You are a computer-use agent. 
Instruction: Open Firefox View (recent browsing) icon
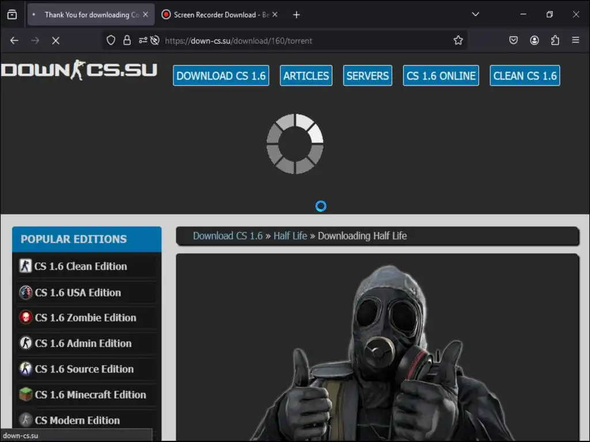(x=12, y=14)
